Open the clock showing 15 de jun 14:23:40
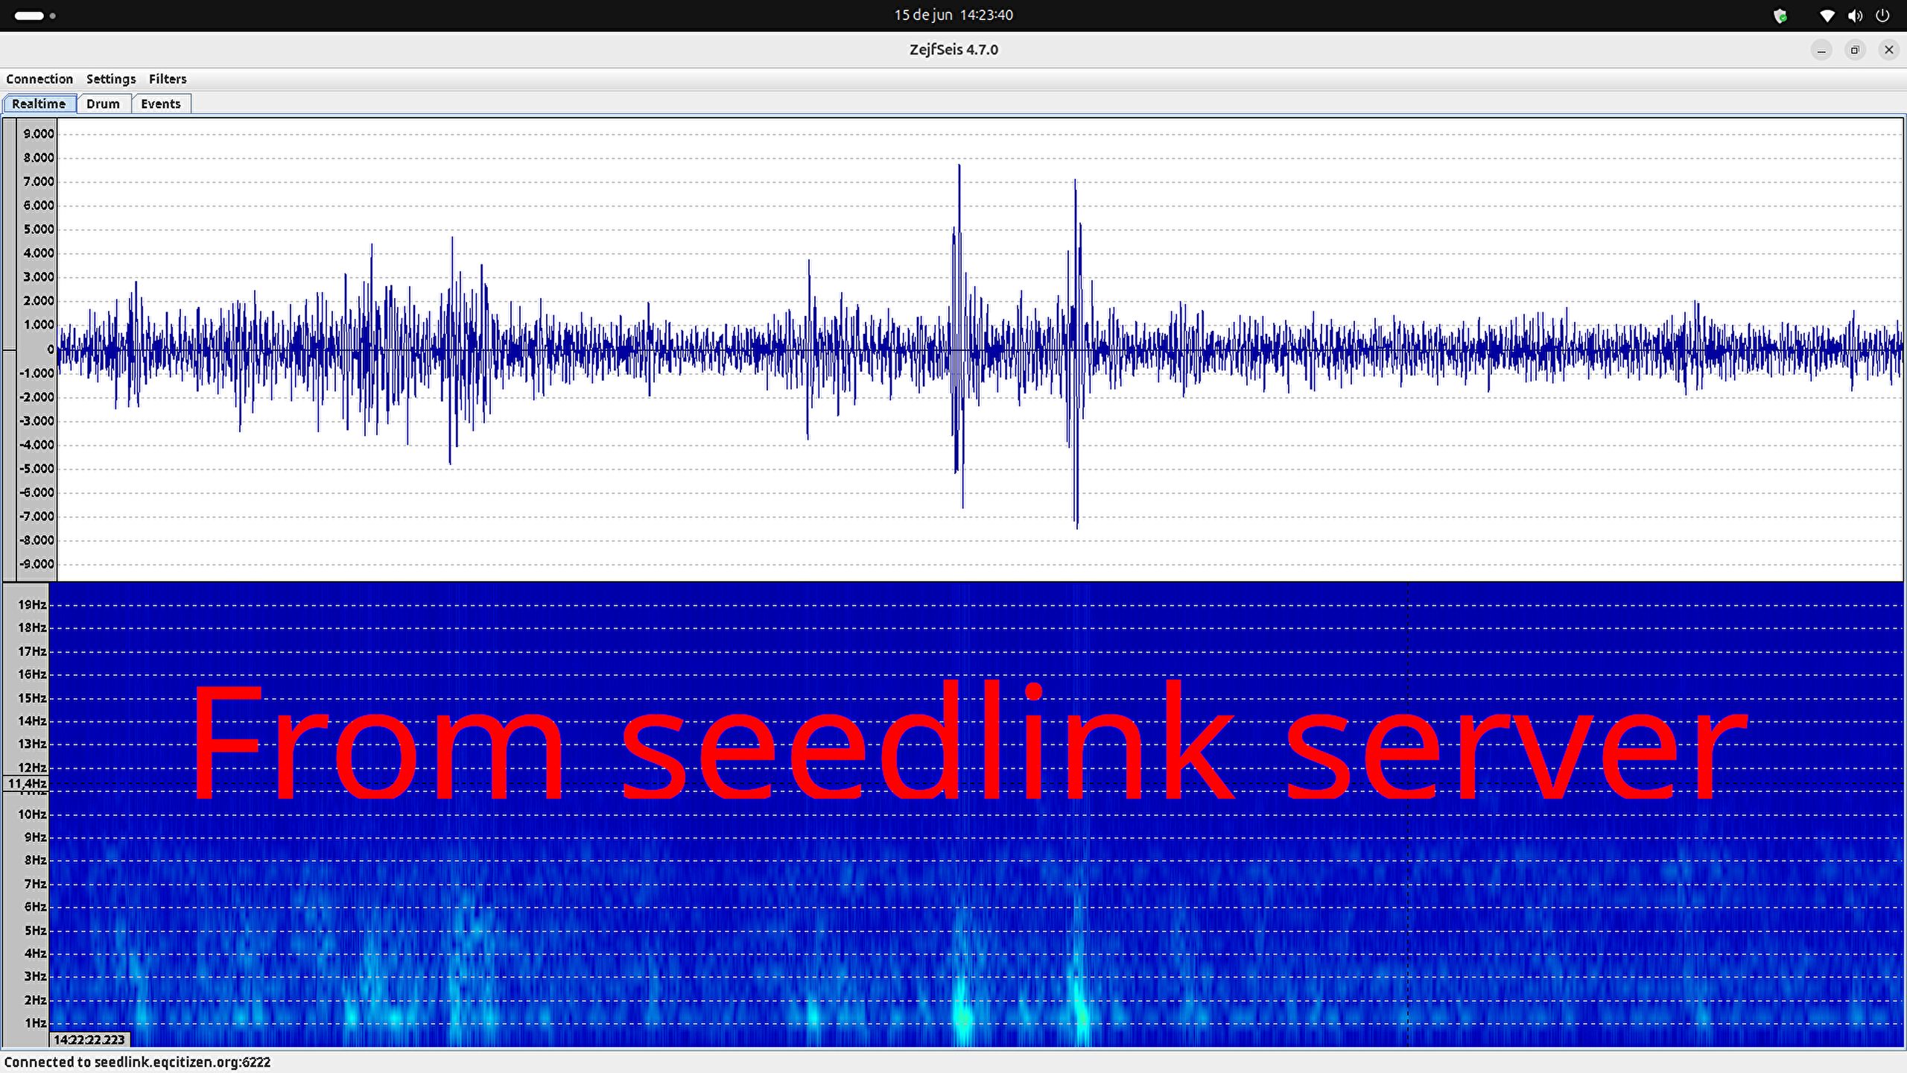The image size is (1907, 1073). pos(953,15)
